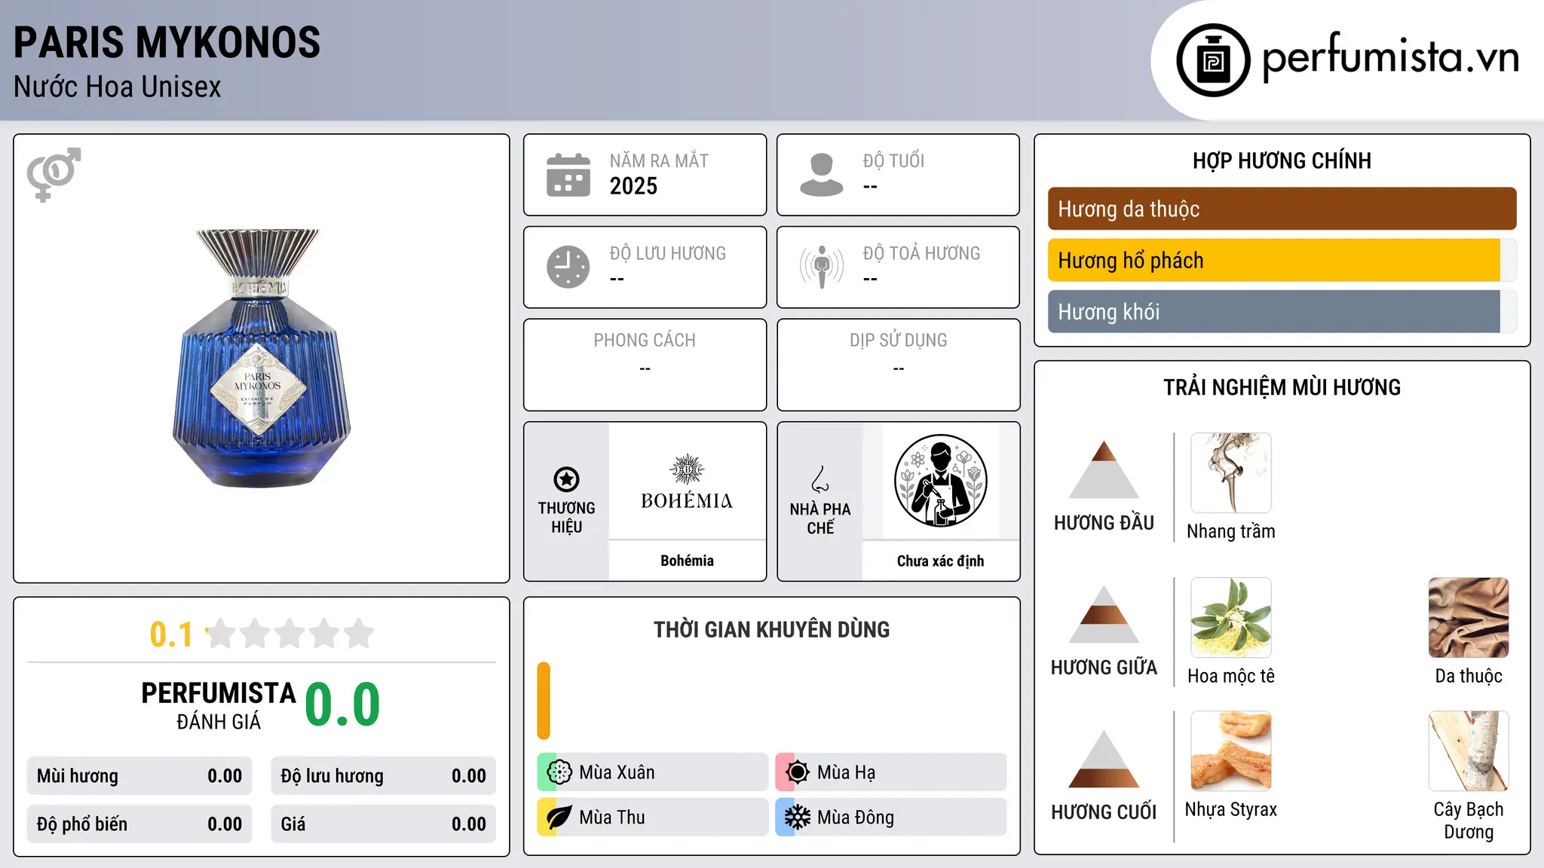
Task: Click the Độ phổ biến score row
Action: (x=139, y=824)
